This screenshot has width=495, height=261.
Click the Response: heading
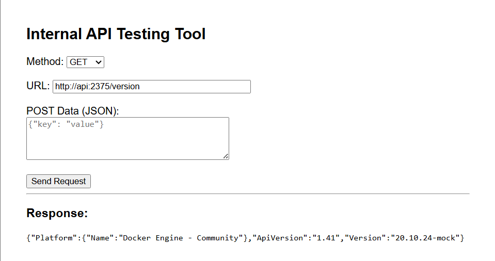point(57,213)
